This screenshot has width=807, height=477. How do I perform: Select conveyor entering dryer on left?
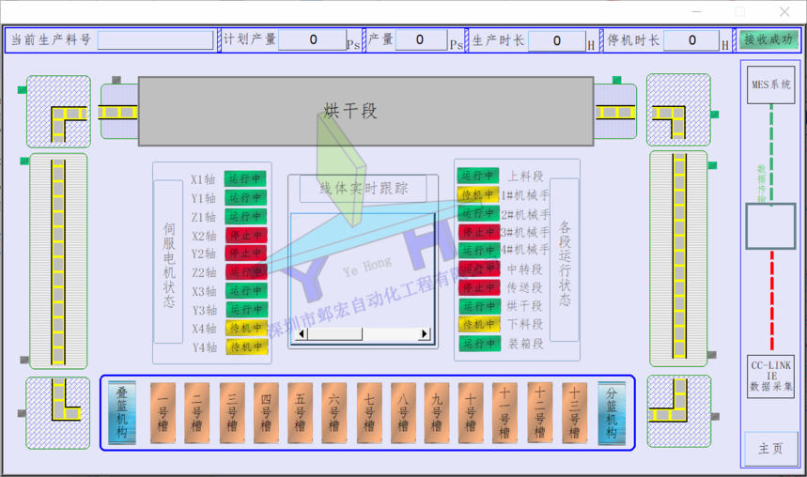click(119, 112)
